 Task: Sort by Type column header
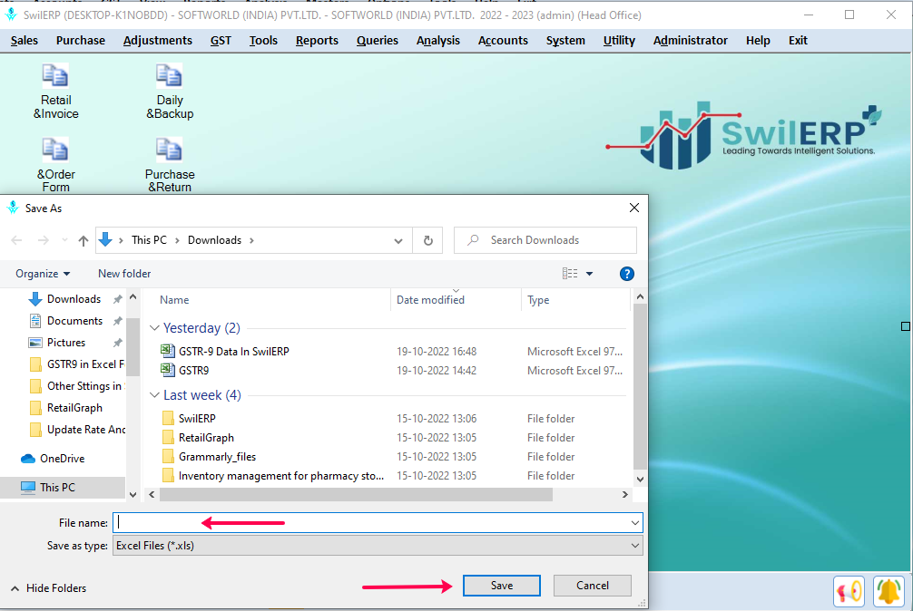pyautogui.click(x=538, y=300)
